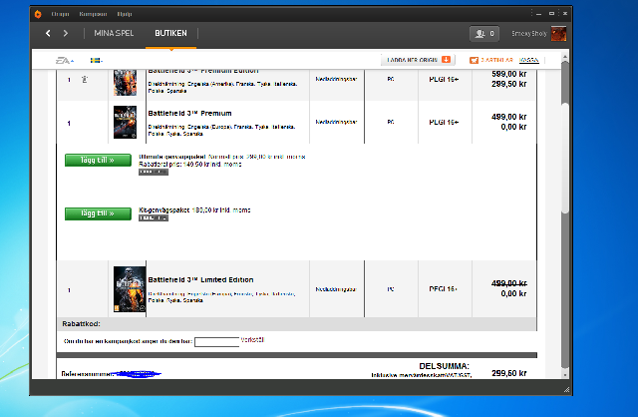Image resolution: width=638 pixels, height=417 pixels.
Task: Remove Battlefield 3 Premium Edition via trash icon
Action: pos(85,80)
